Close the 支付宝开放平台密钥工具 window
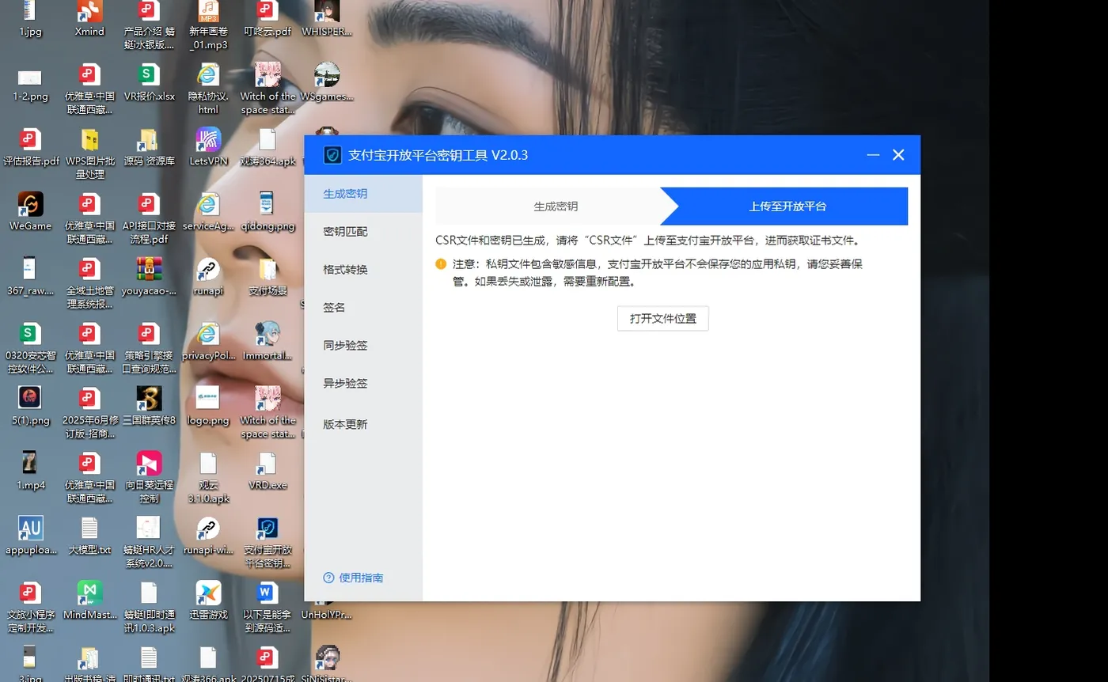This screenshot has height=682, width=1108. [898, 155]
